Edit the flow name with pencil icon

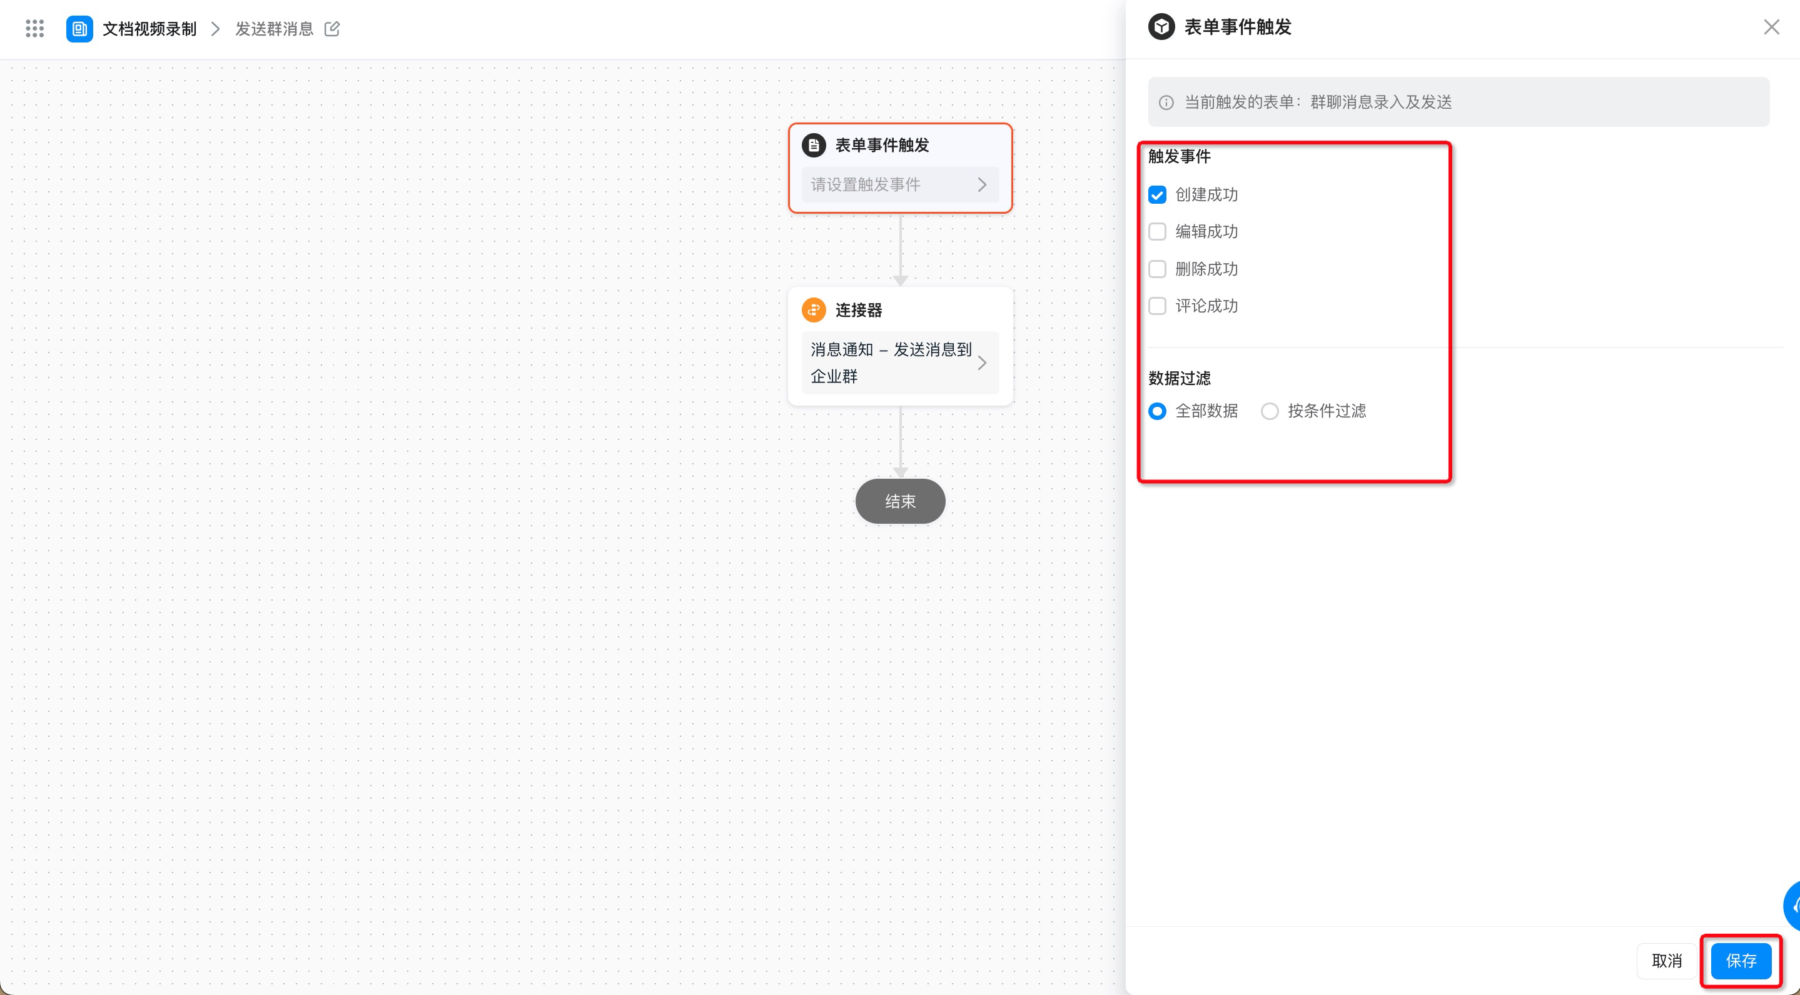tap(332, 29)
